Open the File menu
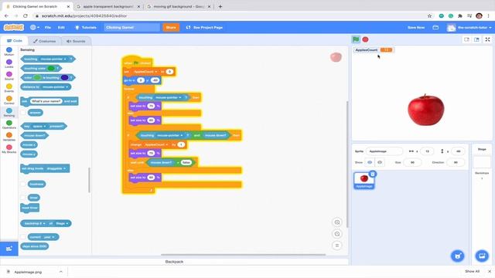Screen dimensions: 495x278 tap(48, 28)
